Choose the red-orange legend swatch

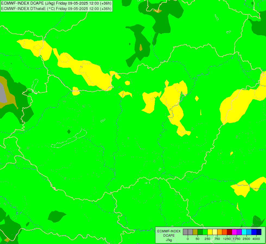[225, 232]
